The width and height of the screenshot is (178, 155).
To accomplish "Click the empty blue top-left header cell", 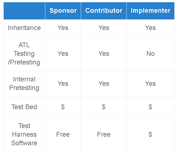I will click(x=24, y=11).
